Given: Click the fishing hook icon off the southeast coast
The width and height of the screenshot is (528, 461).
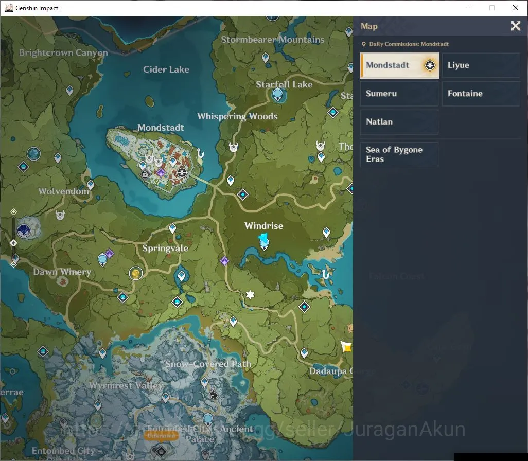Looking at the screenshot, I should click(x=325, y=274).
